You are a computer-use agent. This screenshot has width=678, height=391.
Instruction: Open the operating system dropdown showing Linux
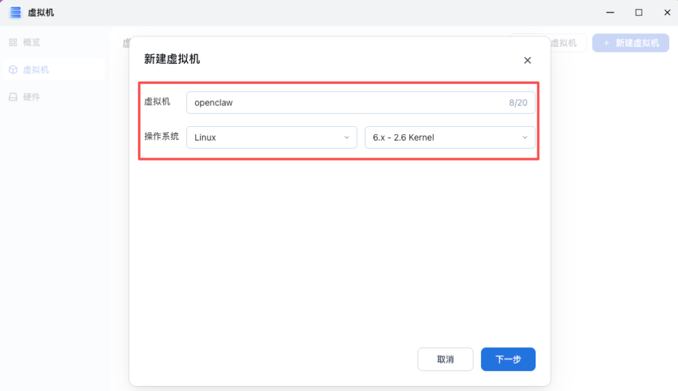pos(271,137)
